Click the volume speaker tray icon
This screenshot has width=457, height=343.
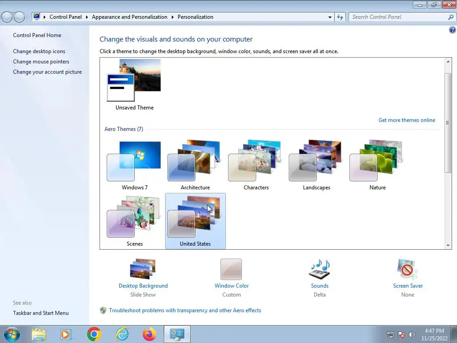coord(411,335)
